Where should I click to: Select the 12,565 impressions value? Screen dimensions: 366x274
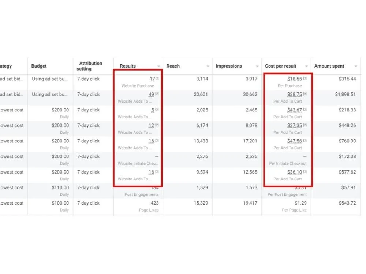click(250, 172)
